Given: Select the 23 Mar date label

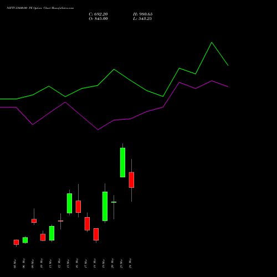Looking at the screenshot, I should 121,264.
